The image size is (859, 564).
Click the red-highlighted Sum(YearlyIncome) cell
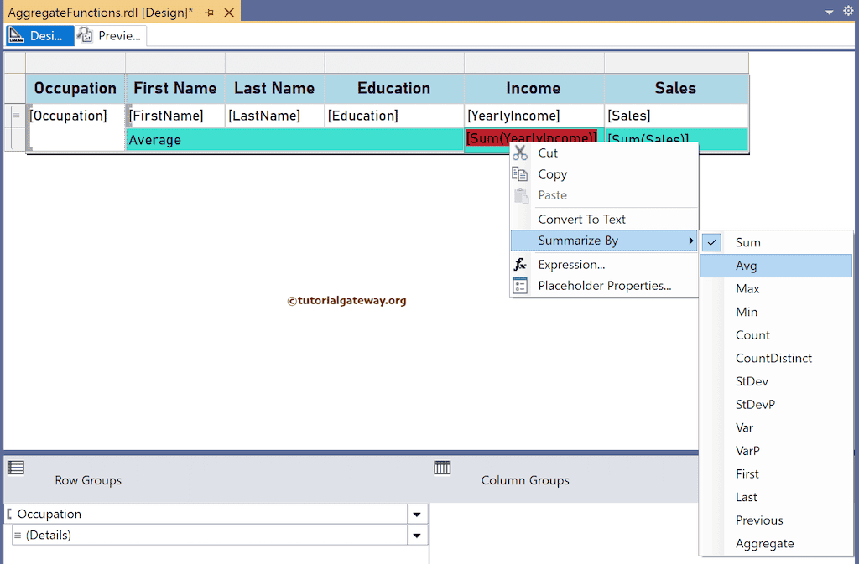click(x=532, y=137)
